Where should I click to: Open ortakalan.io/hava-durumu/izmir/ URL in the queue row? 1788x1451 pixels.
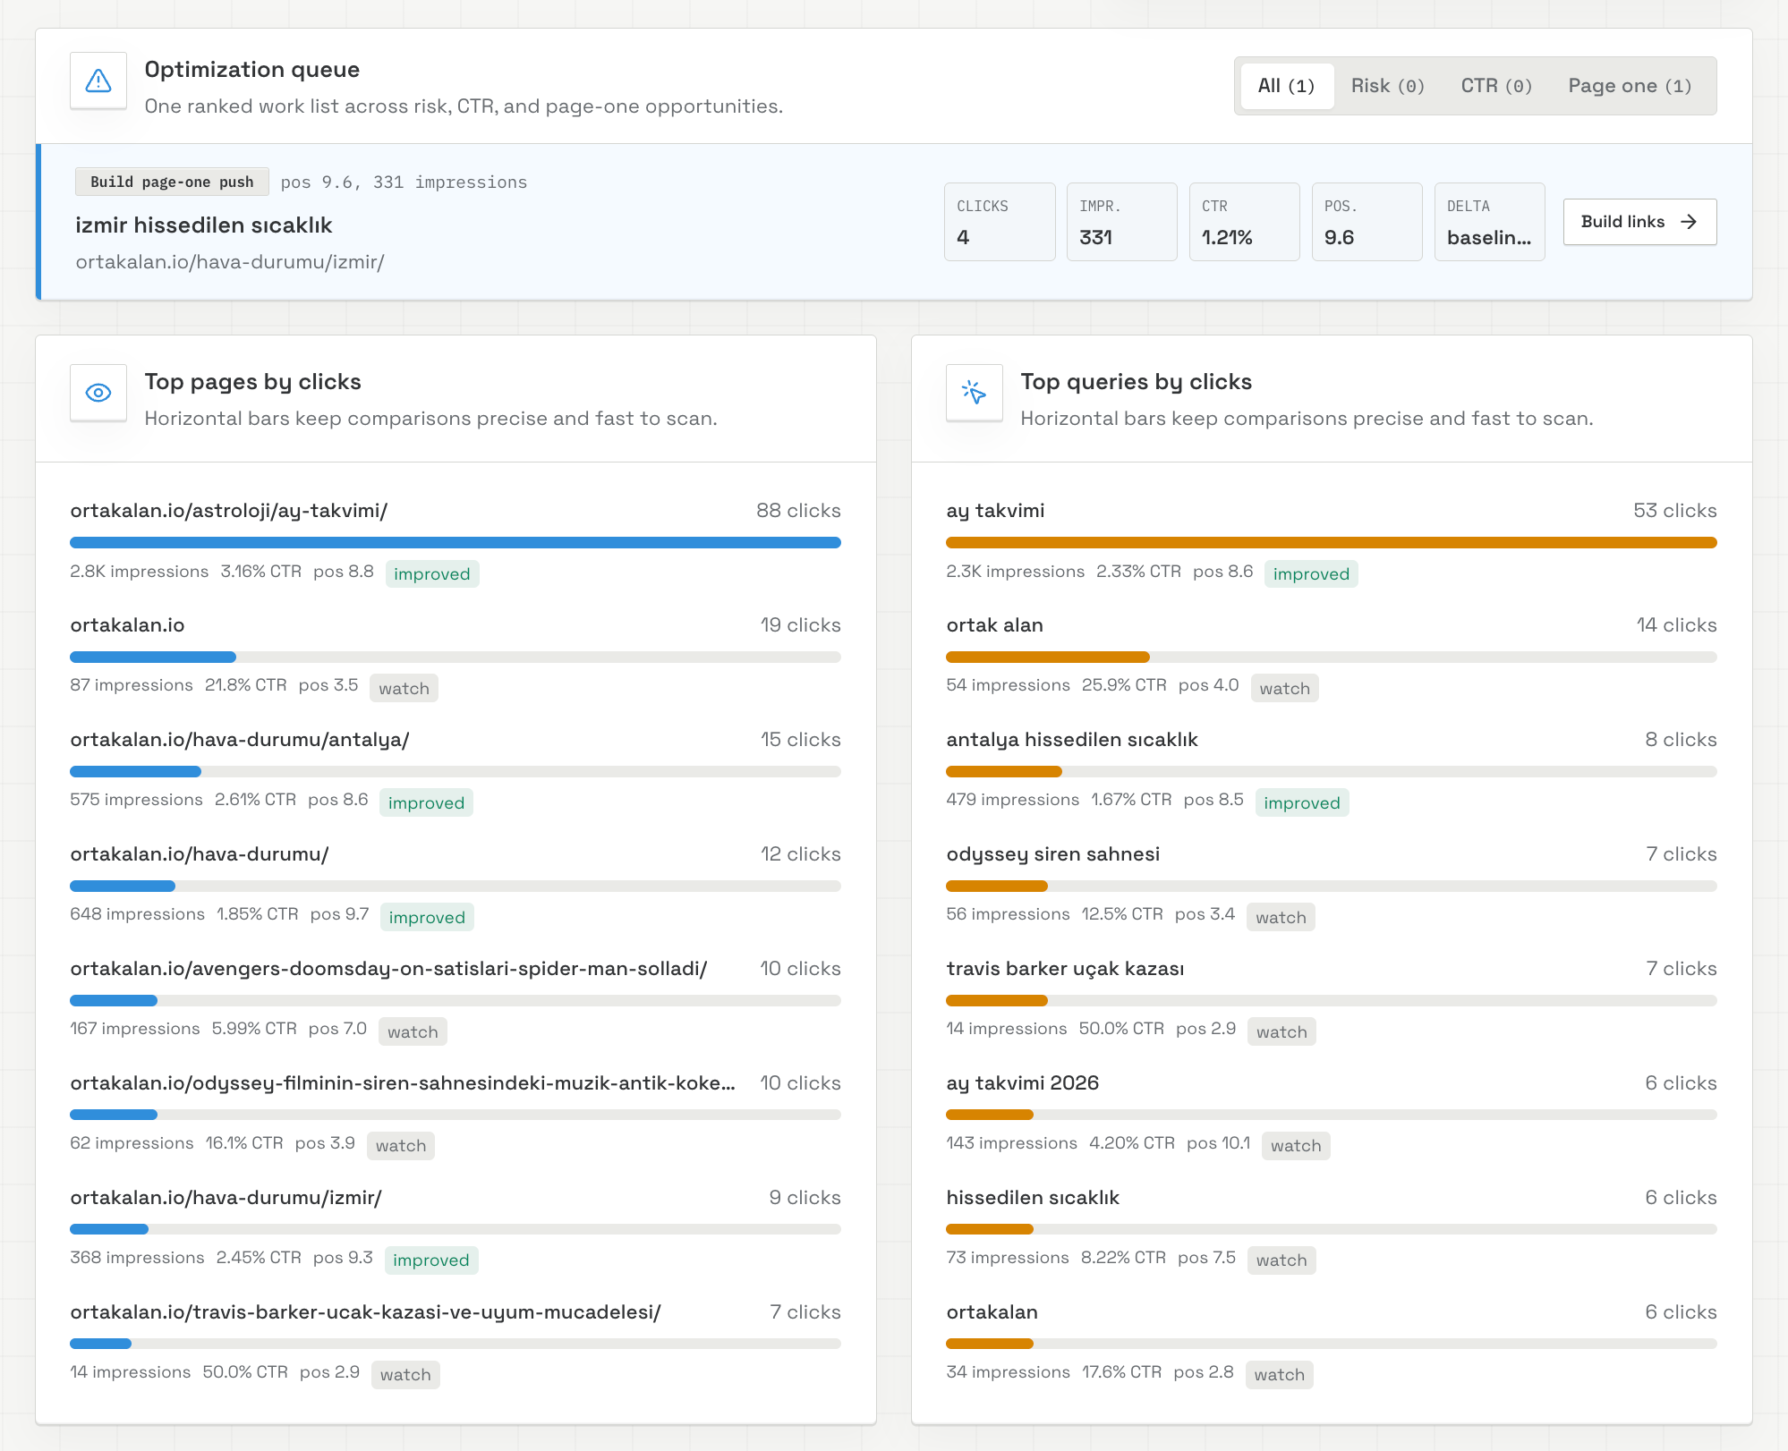tap(230, 262)
